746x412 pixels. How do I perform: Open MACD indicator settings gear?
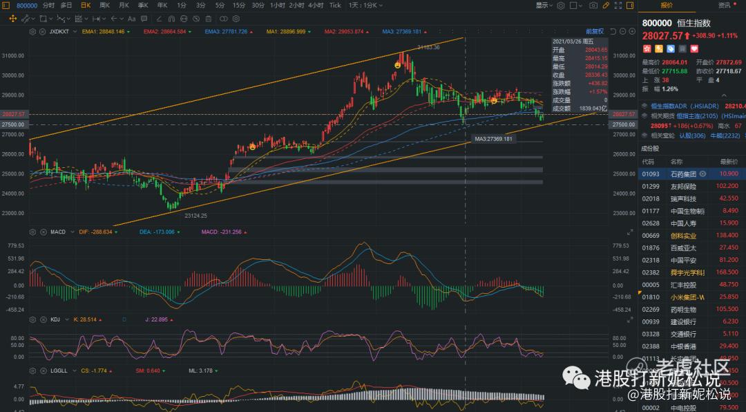[x=32, y=232]
